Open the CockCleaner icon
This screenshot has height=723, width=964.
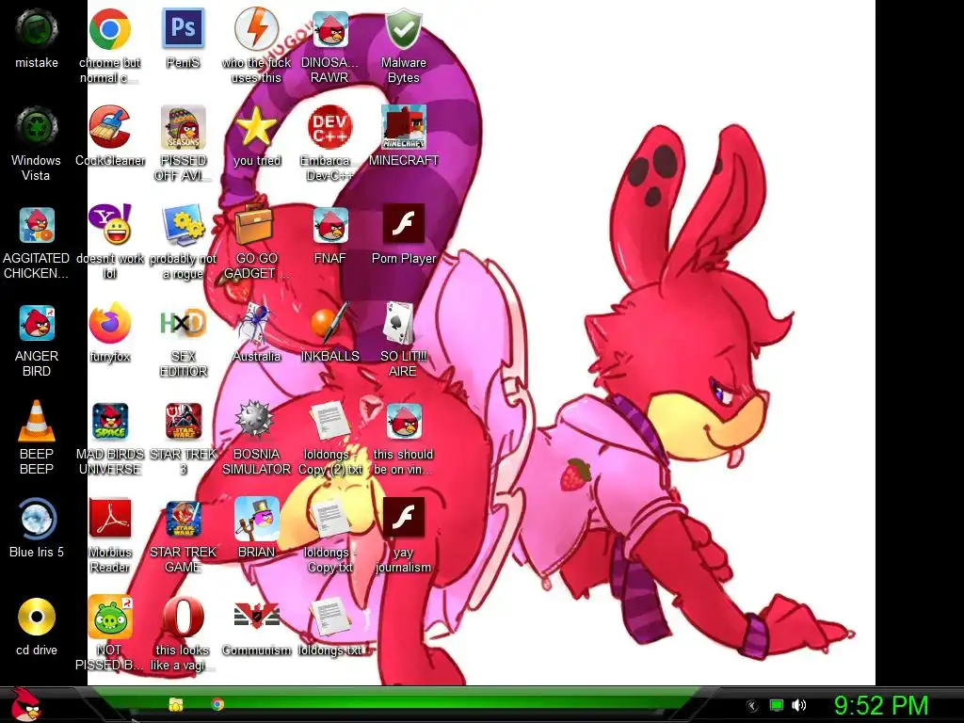[109, 127]
